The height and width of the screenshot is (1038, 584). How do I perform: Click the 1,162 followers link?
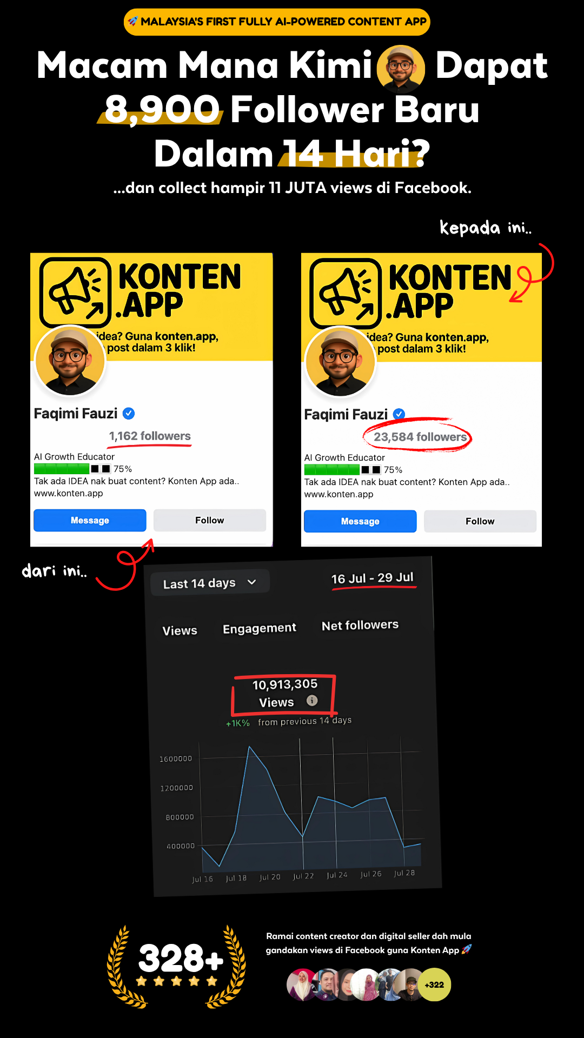[150, 436]
